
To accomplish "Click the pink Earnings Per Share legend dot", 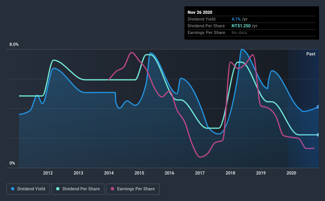I will 112,189.
